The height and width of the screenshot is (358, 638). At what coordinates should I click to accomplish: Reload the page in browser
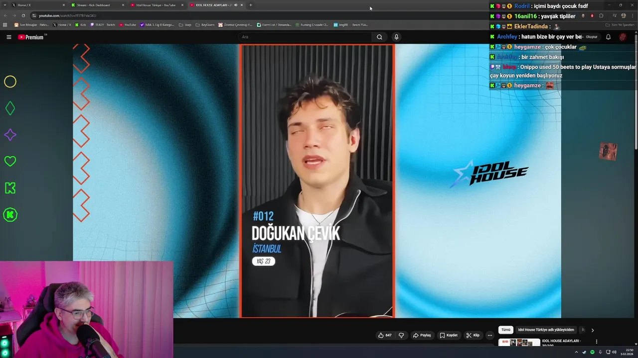(x=23, y=15)
